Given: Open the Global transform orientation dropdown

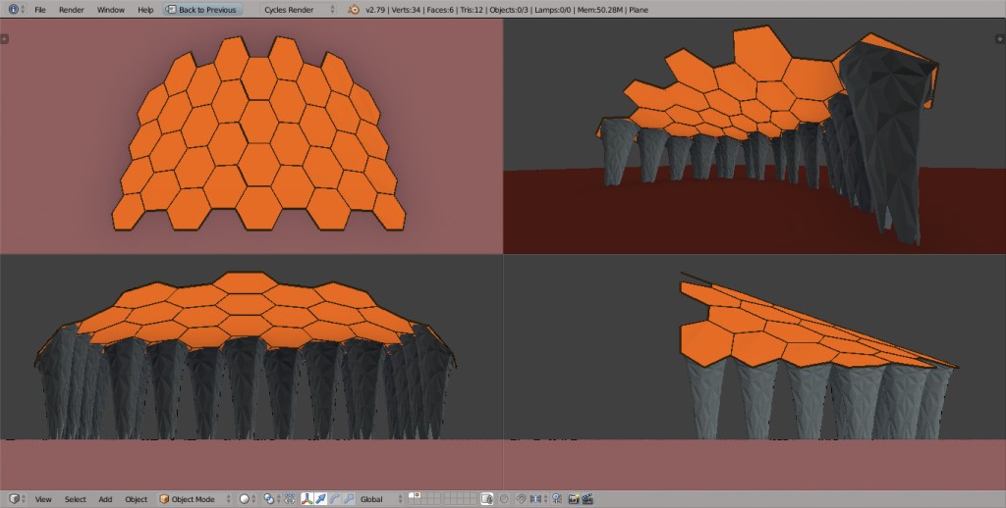Looking at the screenshot, I should [x=381, y=499].
